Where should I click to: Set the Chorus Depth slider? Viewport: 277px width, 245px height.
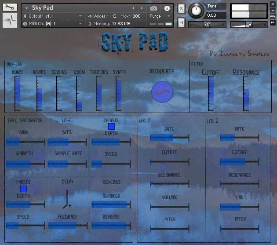pos(111,142)
